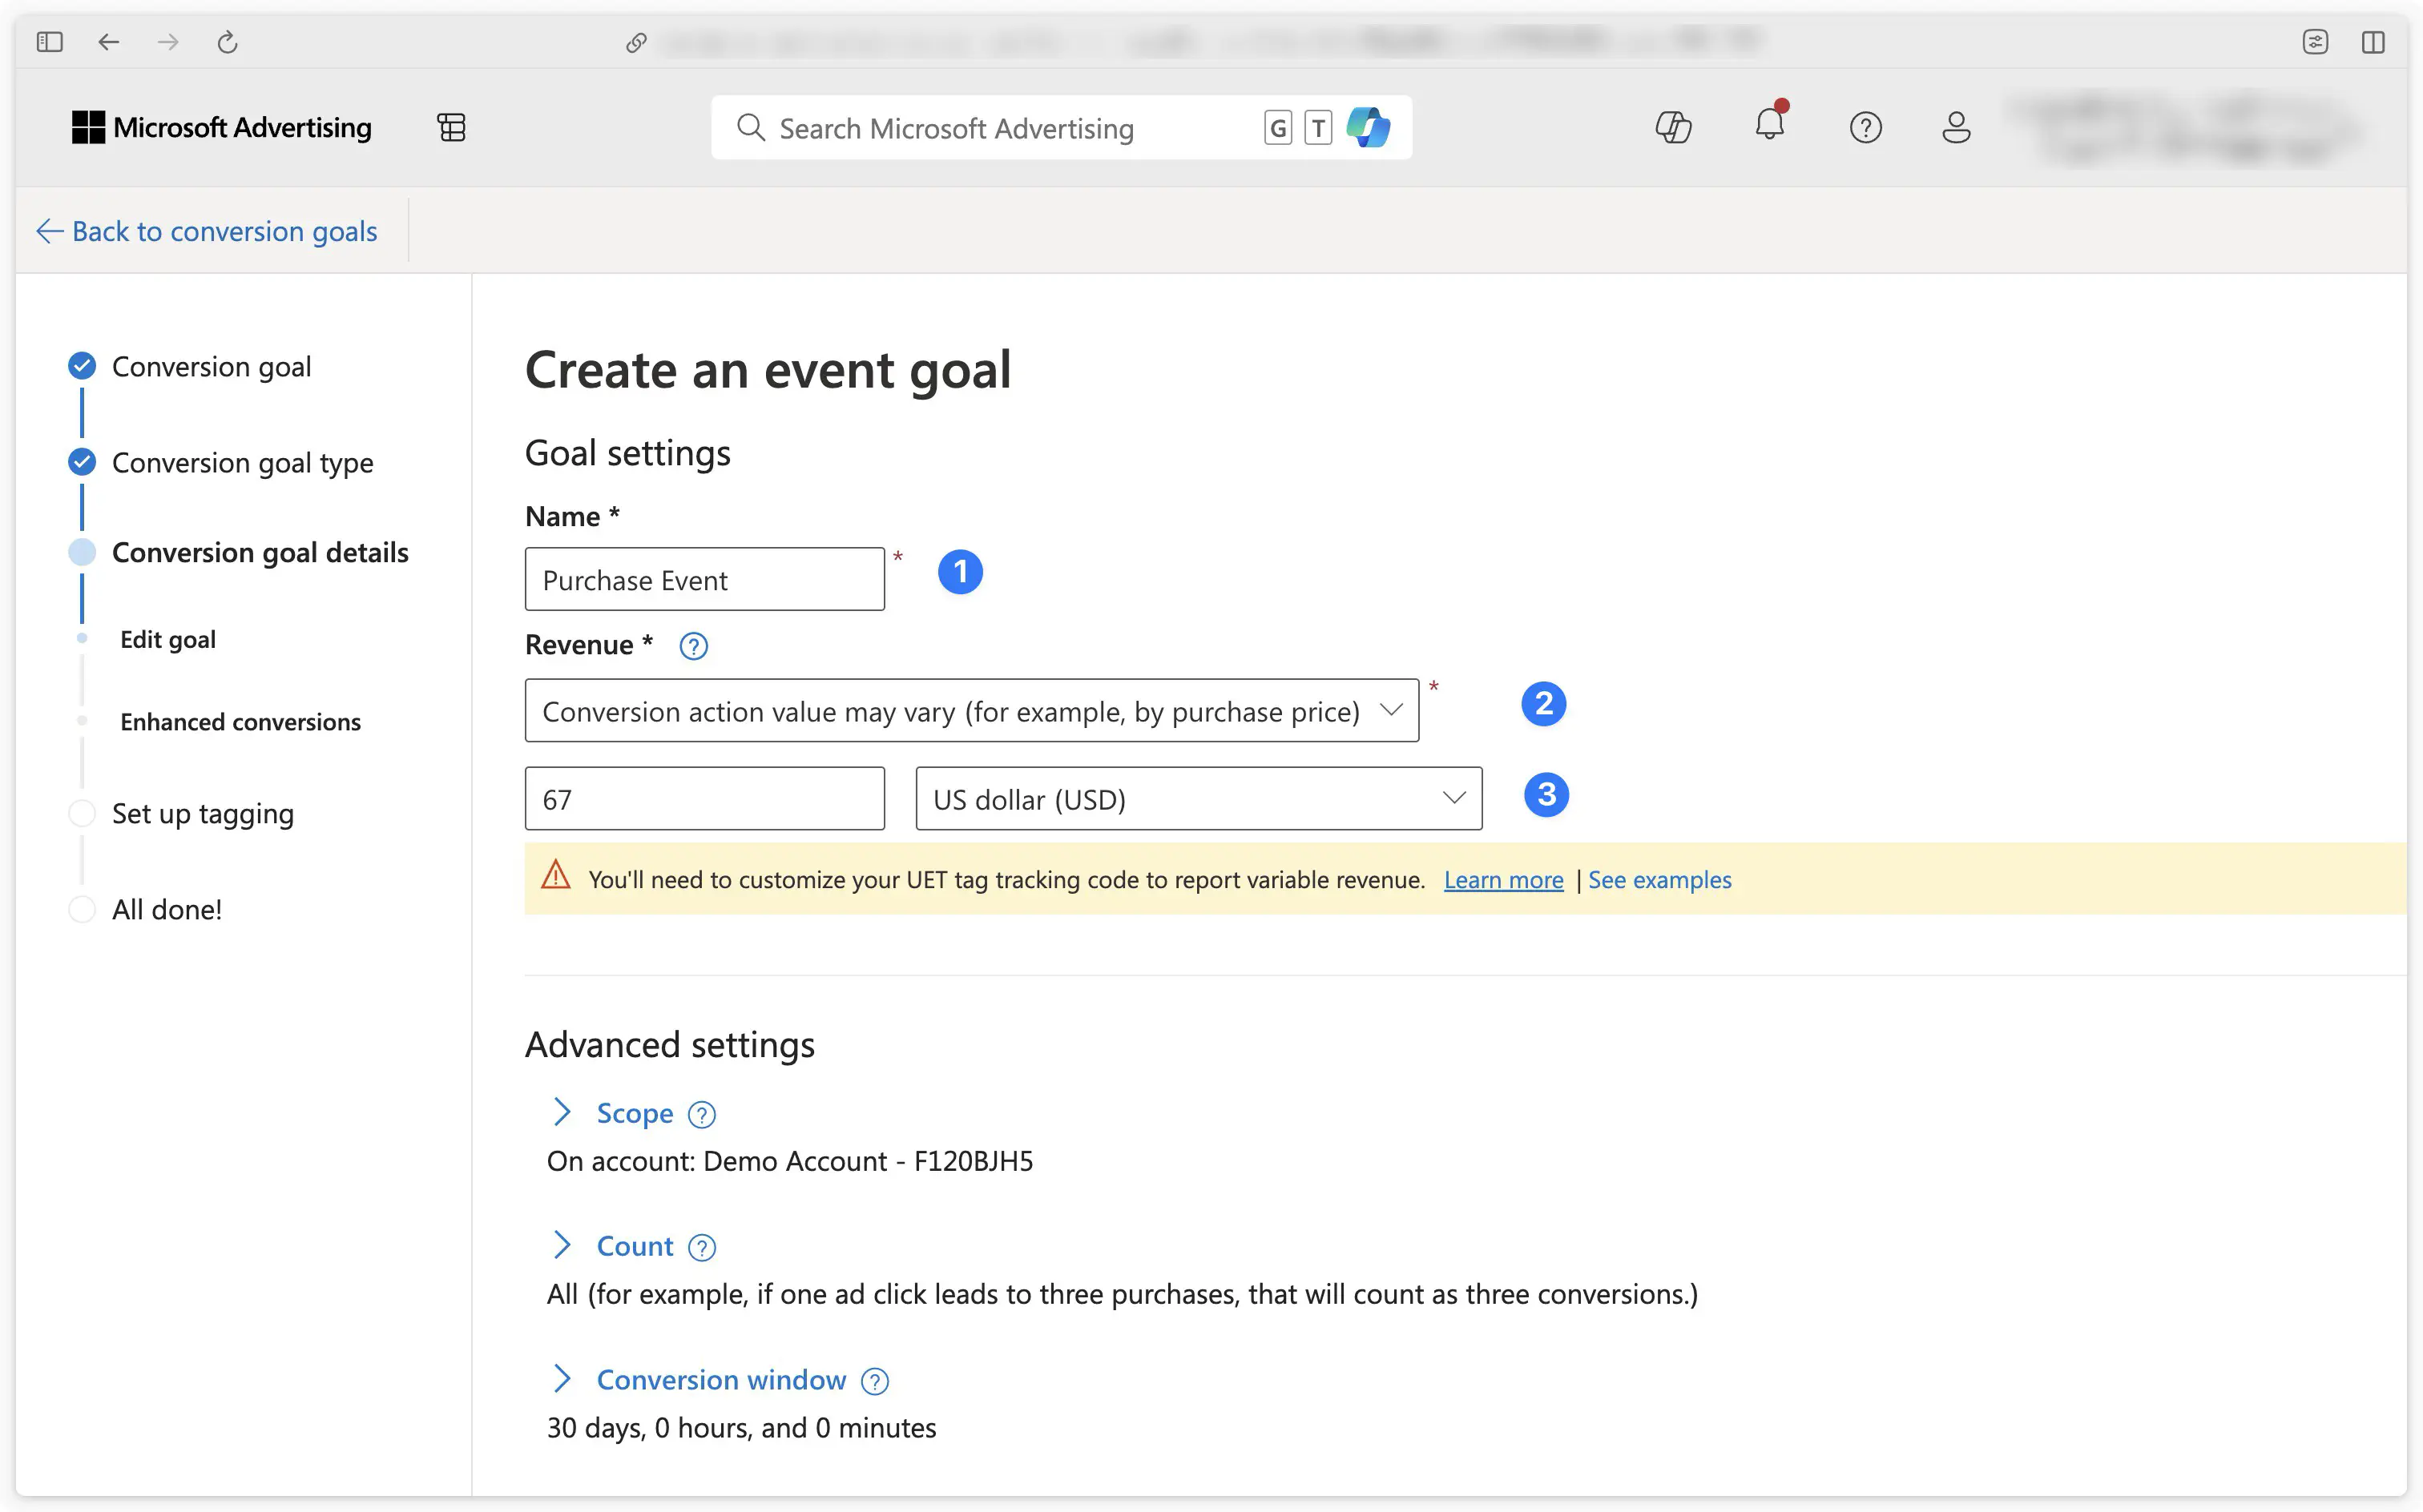Click the warning triangle icon in banner
Viewport: 2423px width, 1512px height.
point(555,876)
